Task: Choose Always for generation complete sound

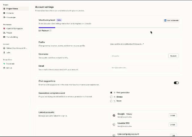Action: click(111, 97)
